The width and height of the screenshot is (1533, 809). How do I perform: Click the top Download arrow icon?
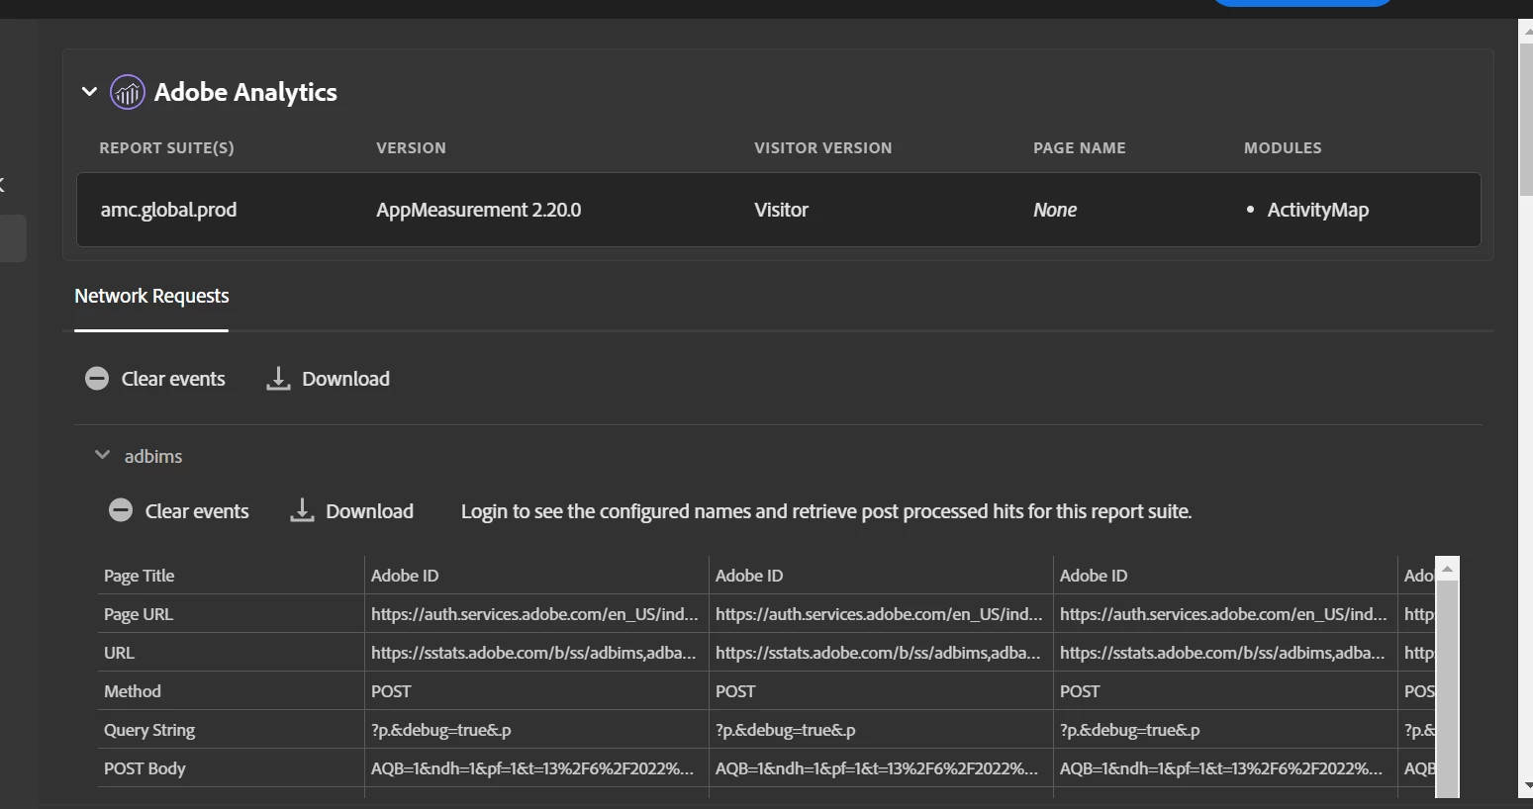[x=278, y=379]
